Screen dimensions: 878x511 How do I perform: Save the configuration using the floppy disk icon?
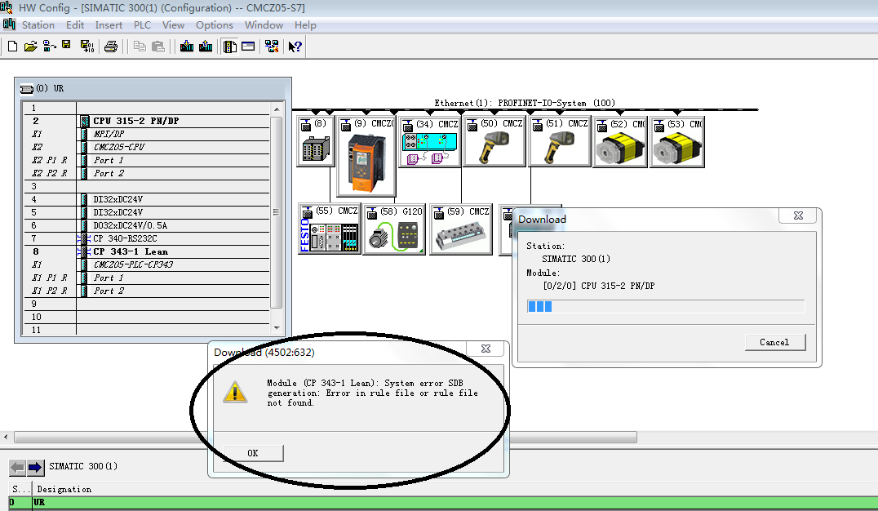coord(67,46)
